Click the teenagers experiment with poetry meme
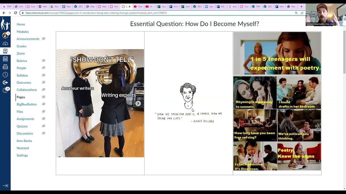 277,101
